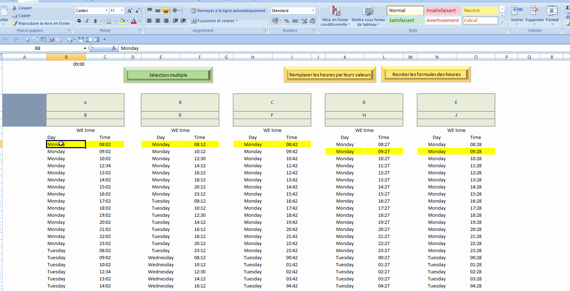
Task: Toggle bold (G) formatting
Action: [x=79, y=21]
